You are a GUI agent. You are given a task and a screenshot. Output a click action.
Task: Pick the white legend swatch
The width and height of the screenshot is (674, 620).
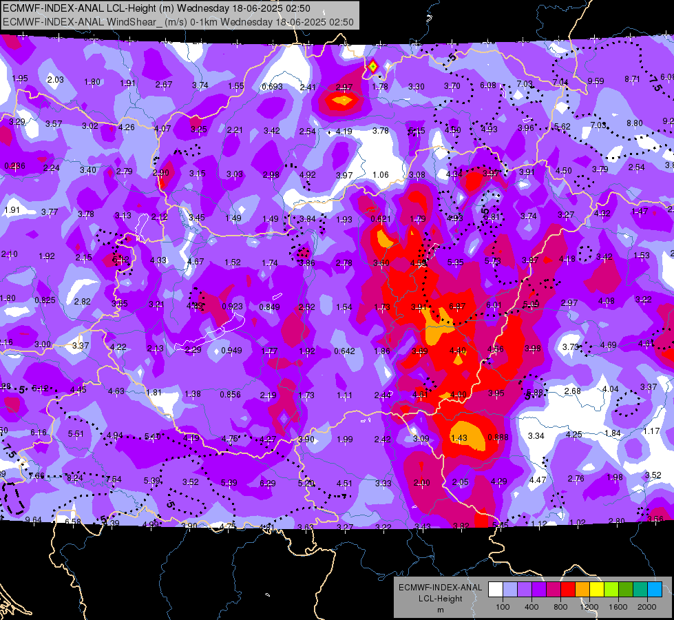496,590
